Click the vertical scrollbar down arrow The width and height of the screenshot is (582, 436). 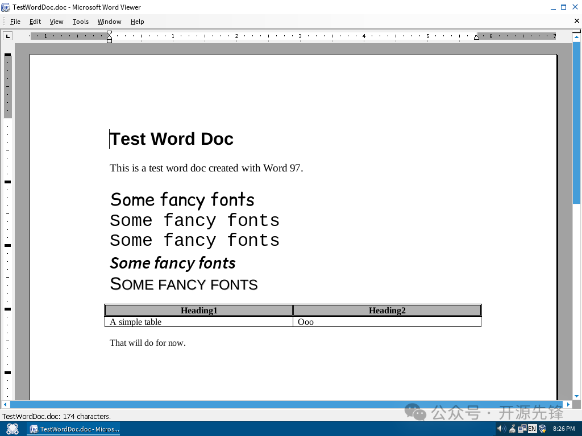click(576, 396)
